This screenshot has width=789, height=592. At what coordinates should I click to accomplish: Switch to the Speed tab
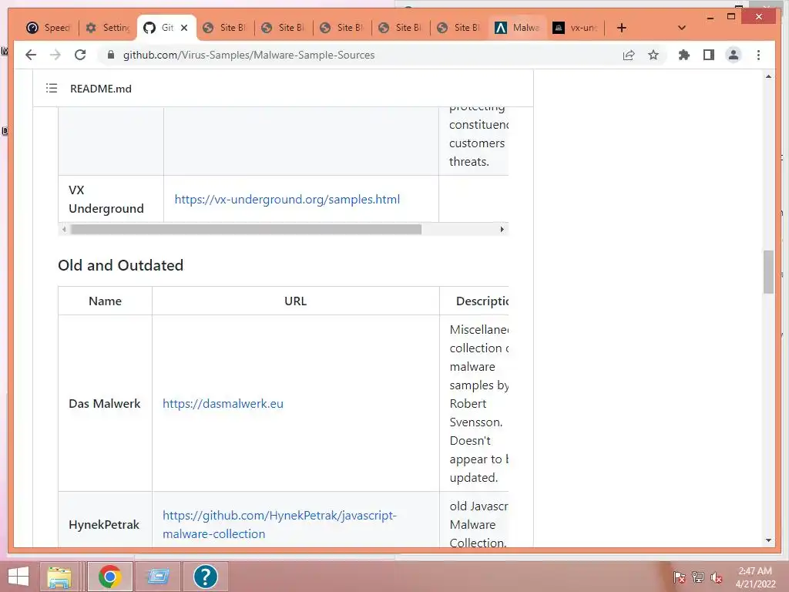(x=49, y=28)
